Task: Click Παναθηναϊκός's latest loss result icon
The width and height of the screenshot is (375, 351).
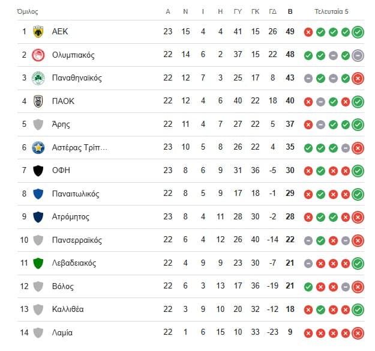Action: (358, 78)
